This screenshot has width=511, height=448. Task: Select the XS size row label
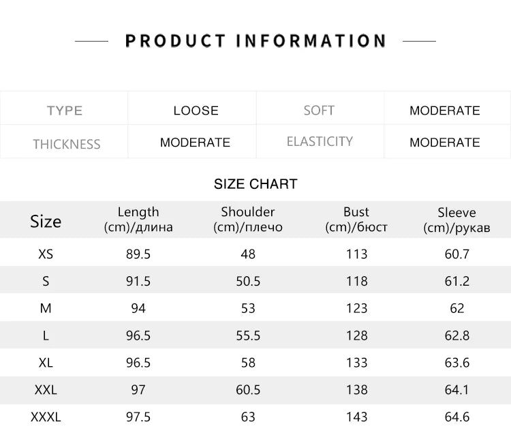pyautogui.click(x=46, y=254)
